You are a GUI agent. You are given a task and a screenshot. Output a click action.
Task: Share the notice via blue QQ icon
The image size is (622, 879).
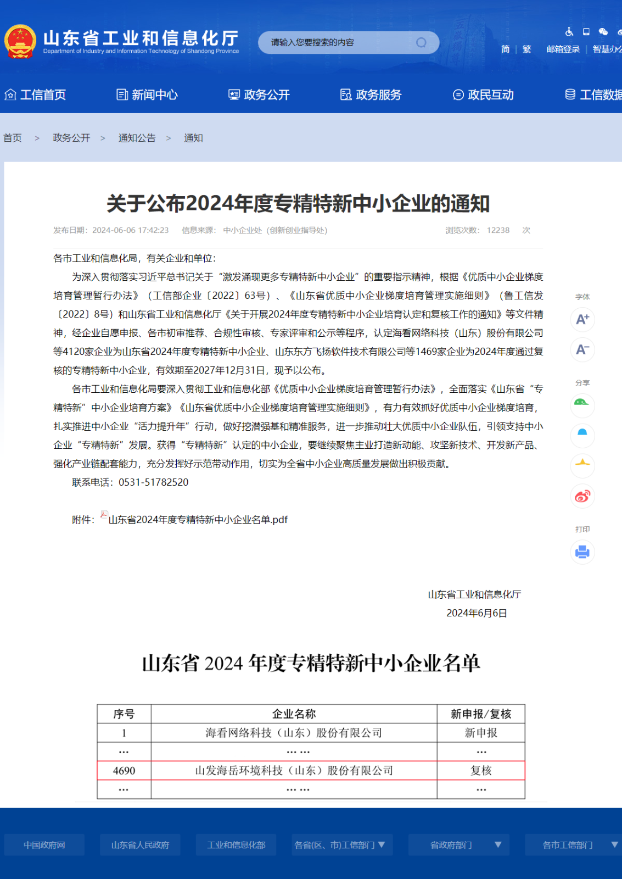tap(582, 435)
